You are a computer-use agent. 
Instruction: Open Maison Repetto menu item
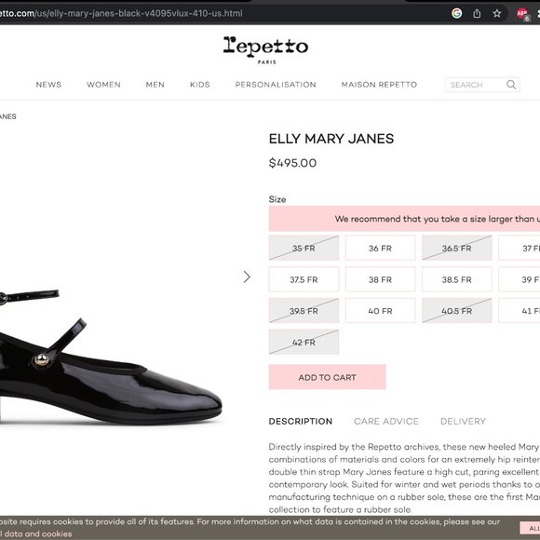click(379, 85)
